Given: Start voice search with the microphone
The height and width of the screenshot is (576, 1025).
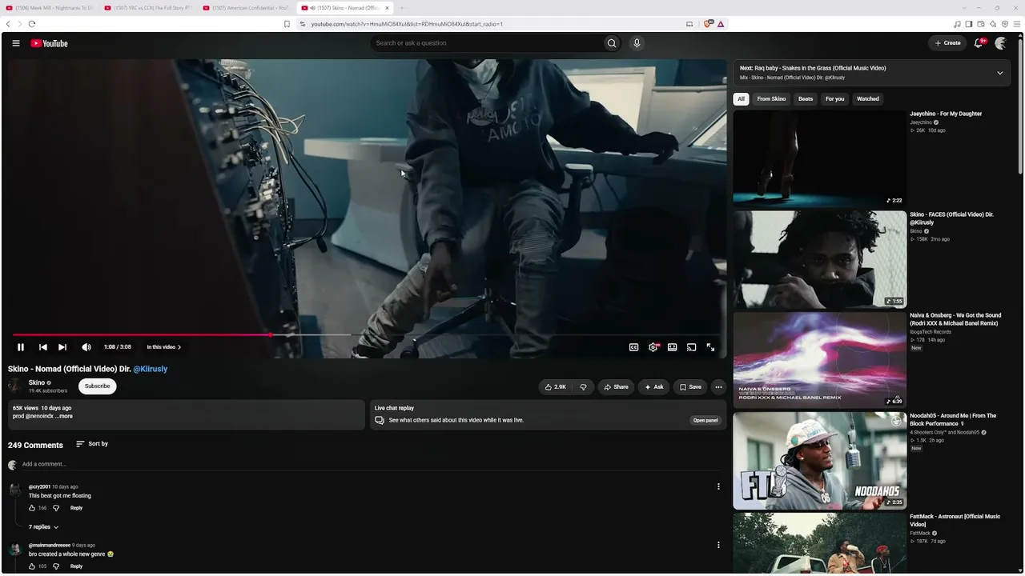Looking at the screenshot, I should click(637, 43).
